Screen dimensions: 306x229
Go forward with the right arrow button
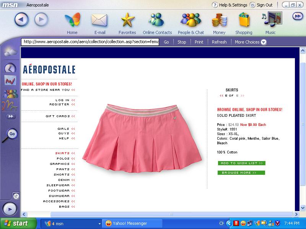click(41, 19)
